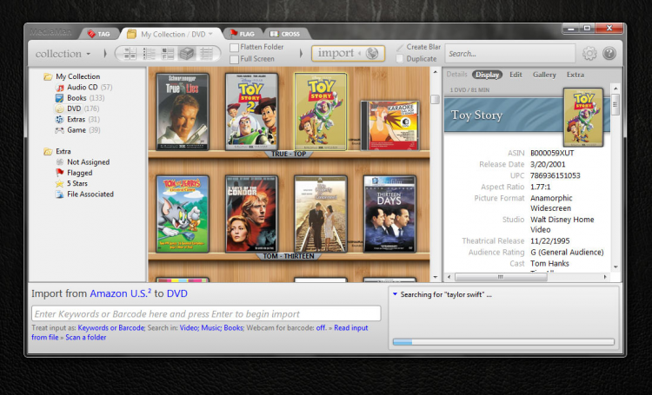652x395 pixels.
Task: Click the folder icon on the collection tab
Action: pyautogui.click(x=131, y=34)
